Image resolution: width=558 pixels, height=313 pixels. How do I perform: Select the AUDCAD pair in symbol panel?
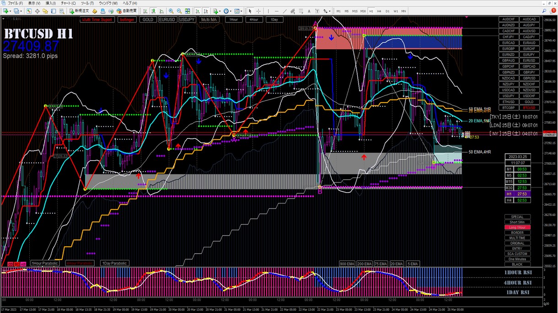coord(529,19)
